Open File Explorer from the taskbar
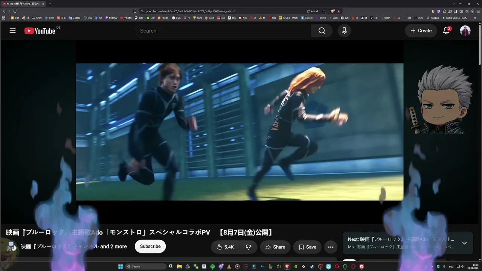 coord(179,266)
